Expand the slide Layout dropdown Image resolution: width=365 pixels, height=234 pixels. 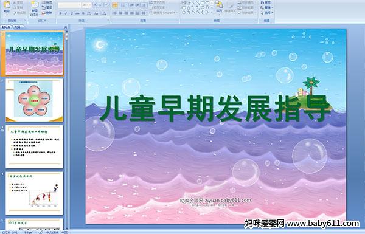pyautogui.click(x=47, y=2)
